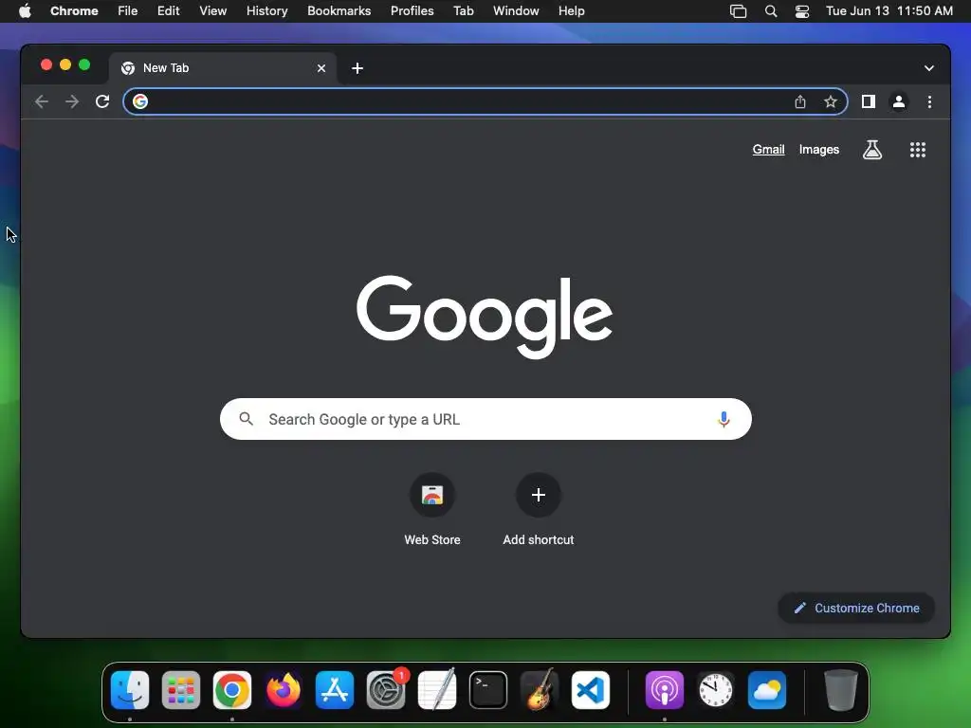
Task: Click the search magnifier in search box
Action: coord(246,419)
